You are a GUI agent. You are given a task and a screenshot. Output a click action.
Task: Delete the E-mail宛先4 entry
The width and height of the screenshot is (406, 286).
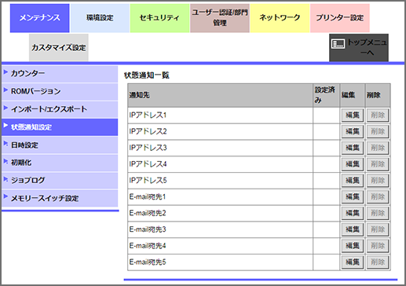(378, 246)
